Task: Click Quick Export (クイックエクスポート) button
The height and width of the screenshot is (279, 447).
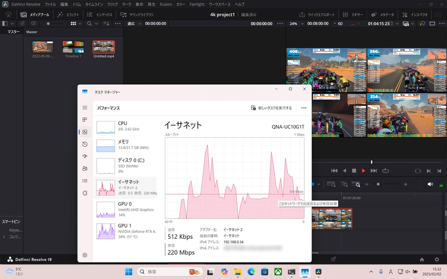Action: coord(317,15)
